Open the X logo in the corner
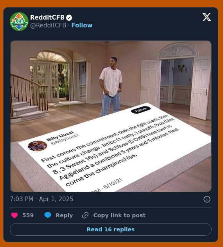Screen dimensions: 223x247 coord(207,17)
